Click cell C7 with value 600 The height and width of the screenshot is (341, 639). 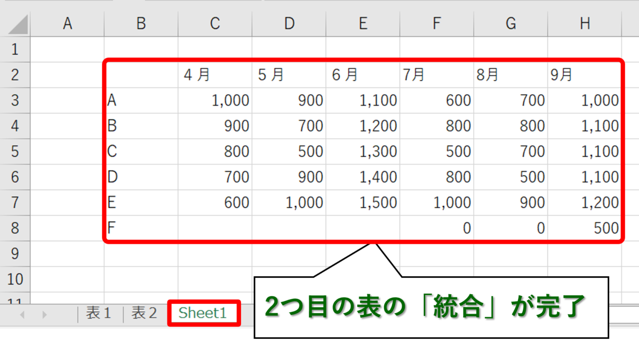coord(215,203)
